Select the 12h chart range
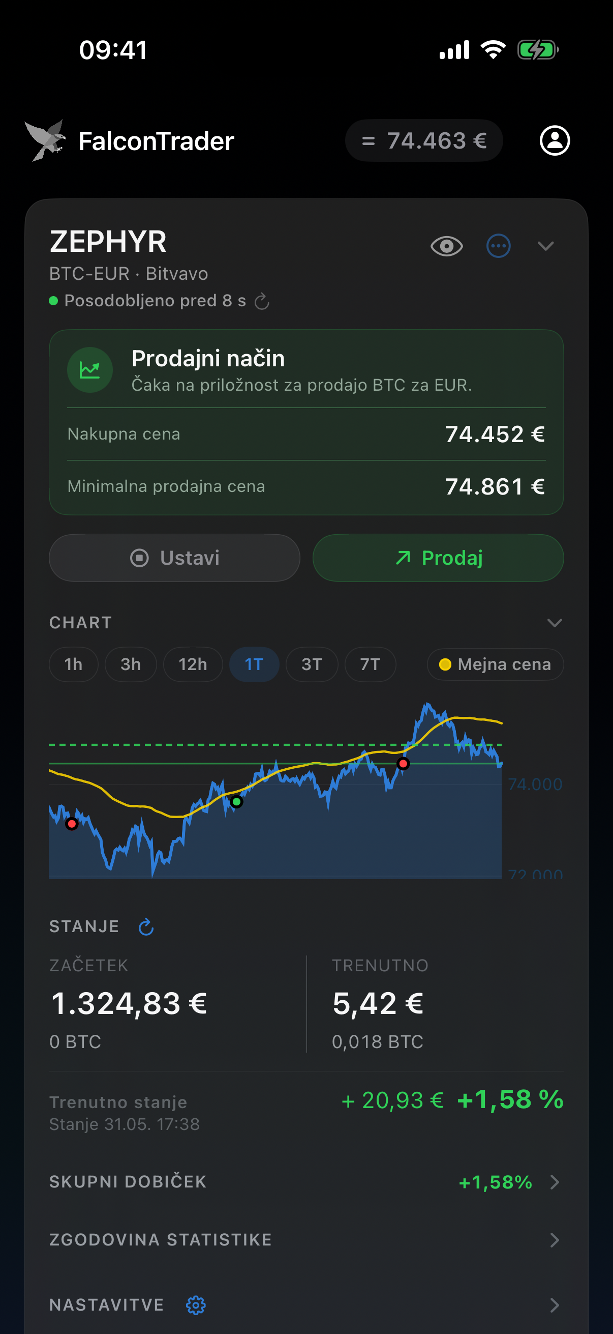613x1334 pixels. tap(193, 664)
